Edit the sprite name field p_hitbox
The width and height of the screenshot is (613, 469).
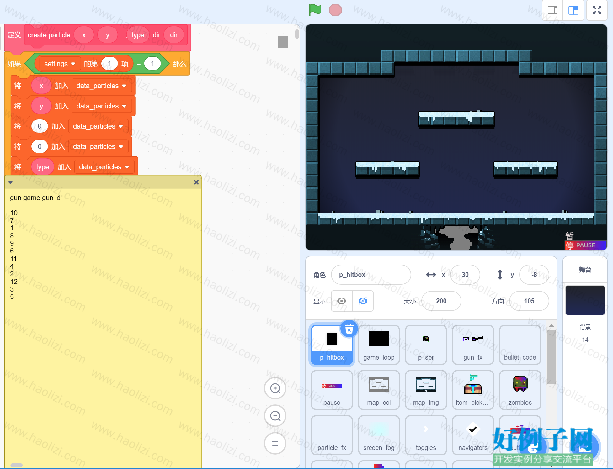(x=371, y=275)
